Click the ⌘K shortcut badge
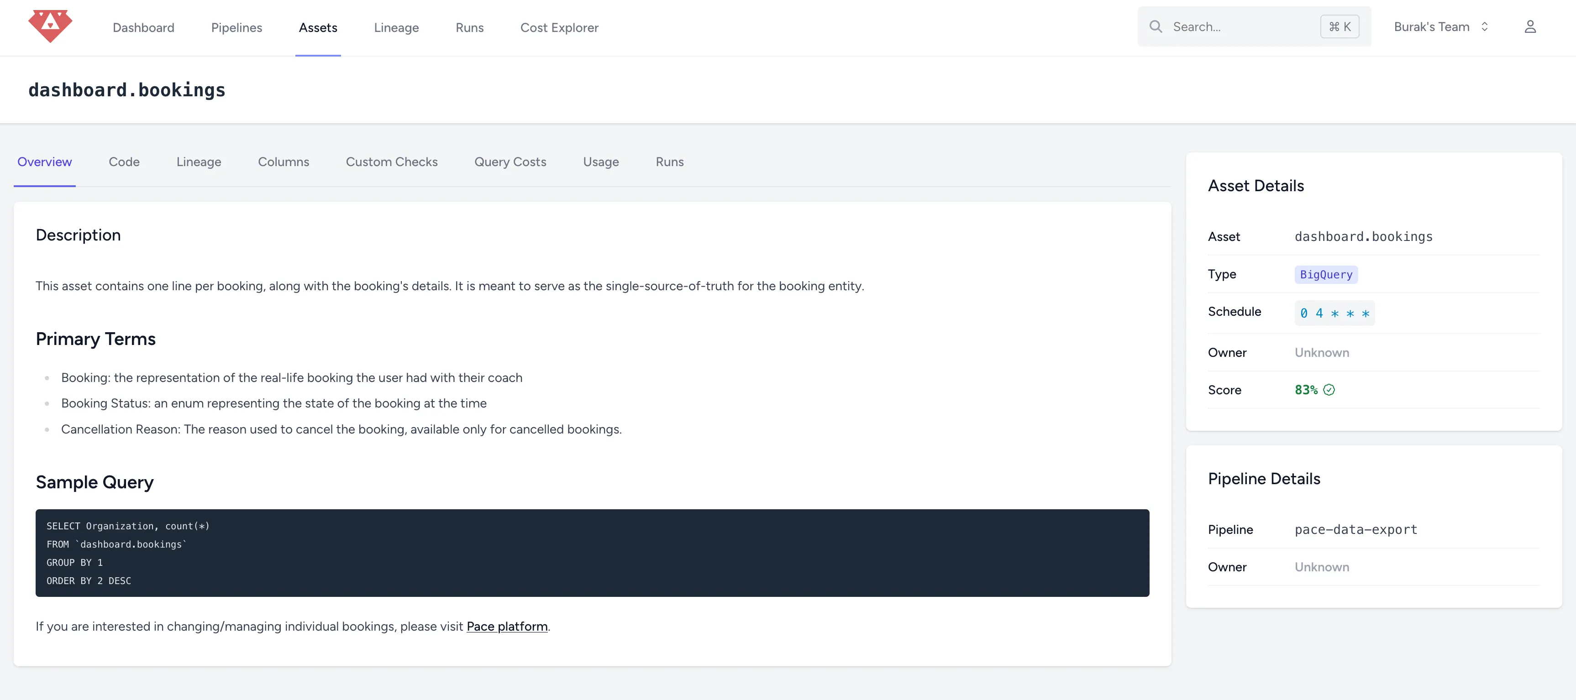 (1339, 27)
